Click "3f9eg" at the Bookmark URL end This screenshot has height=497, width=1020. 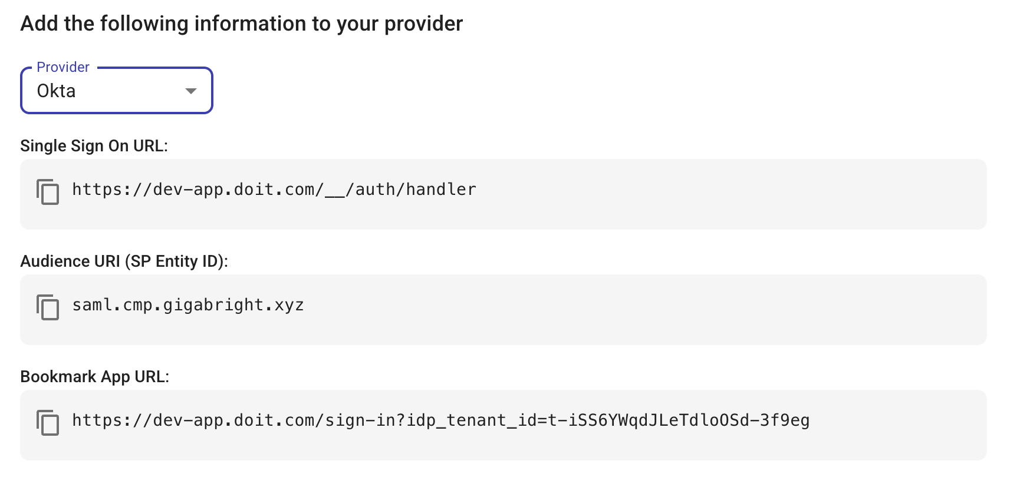pyautogui.click(x=784, y=420)
